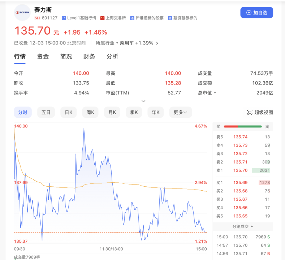Expand the 总市值 dropdown arrow
This screenshot has width=285, height=260.
[215, 93]
